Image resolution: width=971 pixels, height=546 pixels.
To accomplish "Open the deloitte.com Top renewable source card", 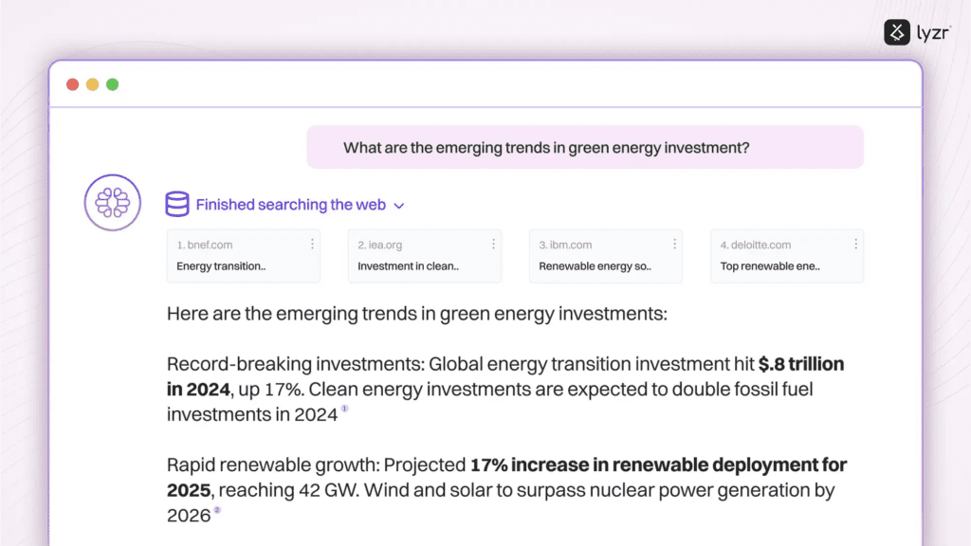I will [x=787, y=256].
